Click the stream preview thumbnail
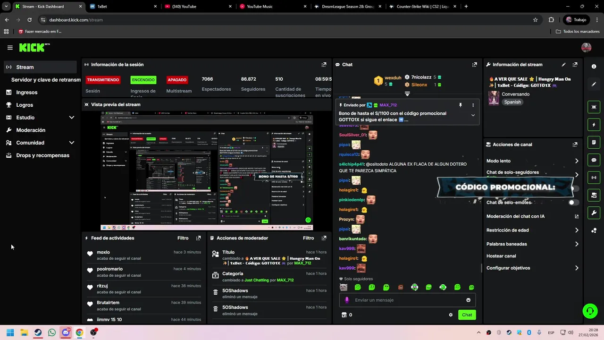The width and height of the screenshot is (604, 340). point(207,171)
